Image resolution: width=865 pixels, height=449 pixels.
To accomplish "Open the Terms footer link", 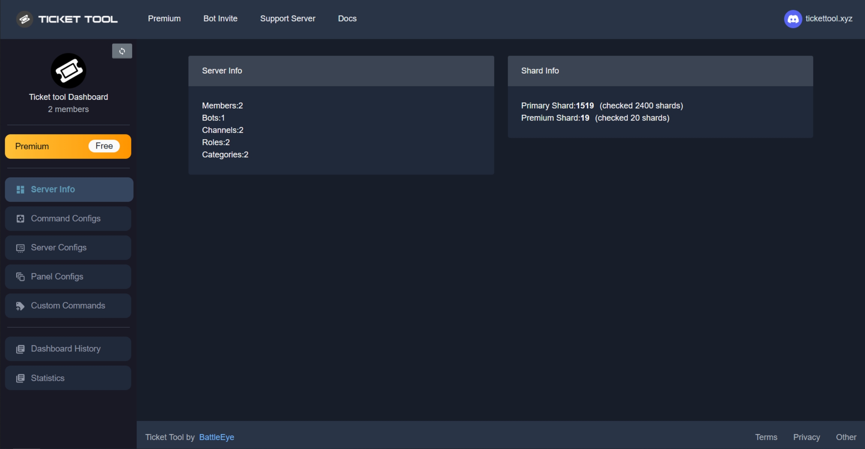I will (766, 437).
